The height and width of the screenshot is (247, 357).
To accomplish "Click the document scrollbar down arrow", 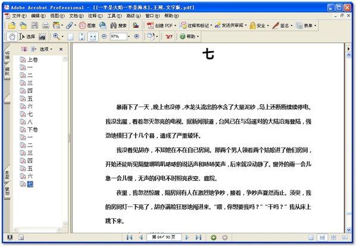I will [349, 230].
